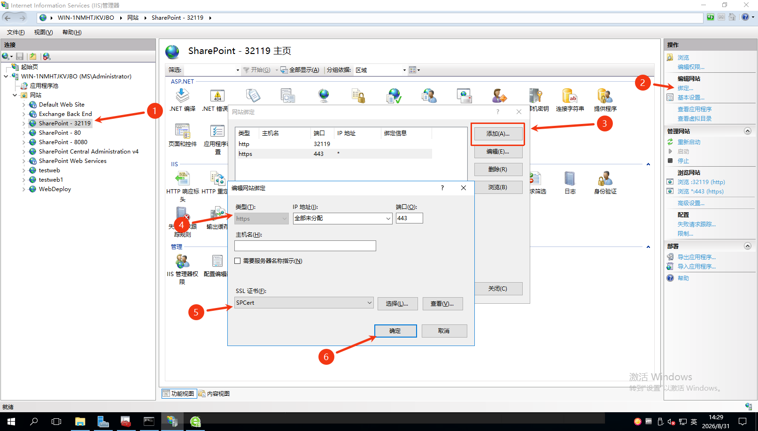Click the 绑定... link in 操作 pane

[685, 88]
